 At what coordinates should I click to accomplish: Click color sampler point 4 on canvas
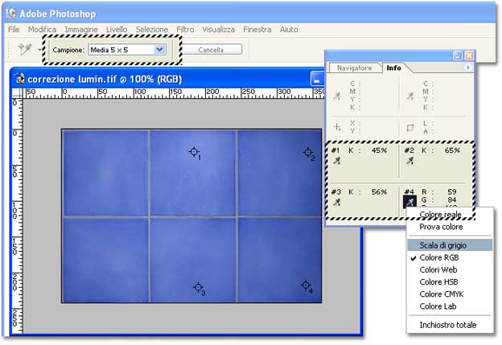tap(305, 285)
